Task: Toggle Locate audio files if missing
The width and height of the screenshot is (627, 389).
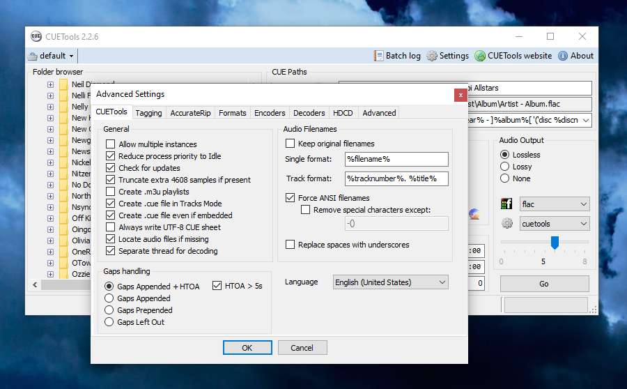Action: point(110,239)
